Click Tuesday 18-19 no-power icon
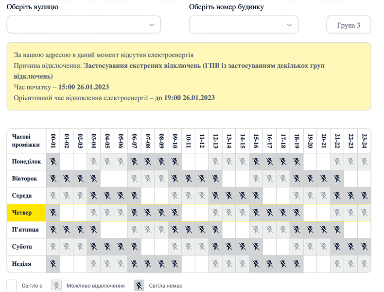 pyautogui.click(x=297, y=179)
